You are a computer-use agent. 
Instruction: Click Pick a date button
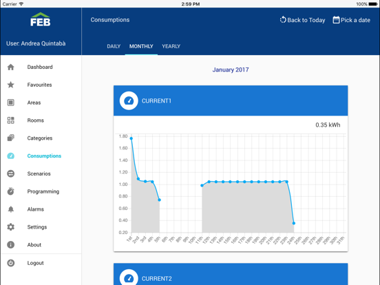point(351,20)
